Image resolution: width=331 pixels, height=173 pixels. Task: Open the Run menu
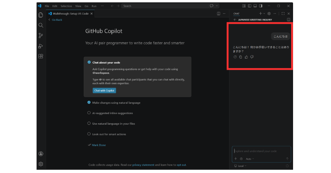pyautogui.click(x=94, y=6)
